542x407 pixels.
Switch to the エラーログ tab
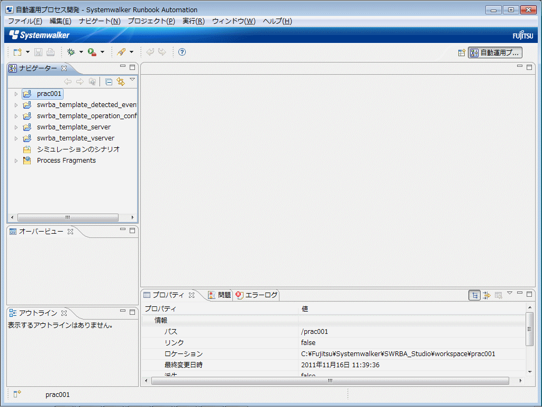point(256,295)
